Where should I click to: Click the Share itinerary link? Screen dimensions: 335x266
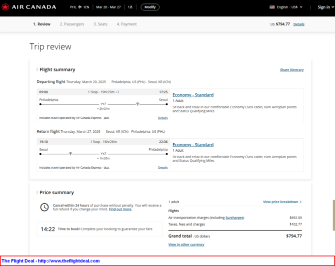click(292, 70)
